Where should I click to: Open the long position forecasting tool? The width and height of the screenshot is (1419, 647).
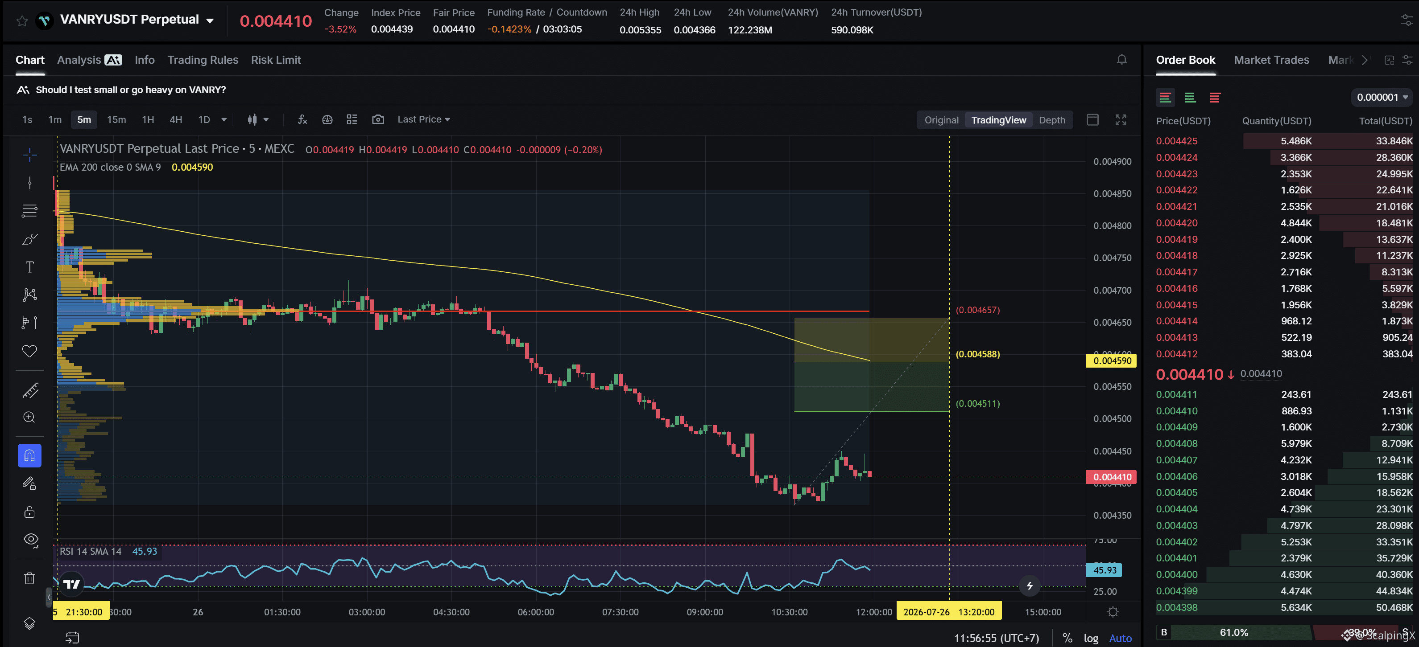tap(30, 323)
